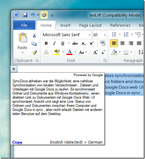Image resolution: width=145 pixels, height=159 pixels.
Task: Click the Repeat/Redo button
Action: (44, 15)
